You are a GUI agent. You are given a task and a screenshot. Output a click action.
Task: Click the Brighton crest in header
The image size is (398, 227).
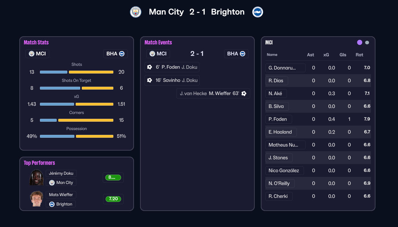pyautogui.click(x=258, y=12)
